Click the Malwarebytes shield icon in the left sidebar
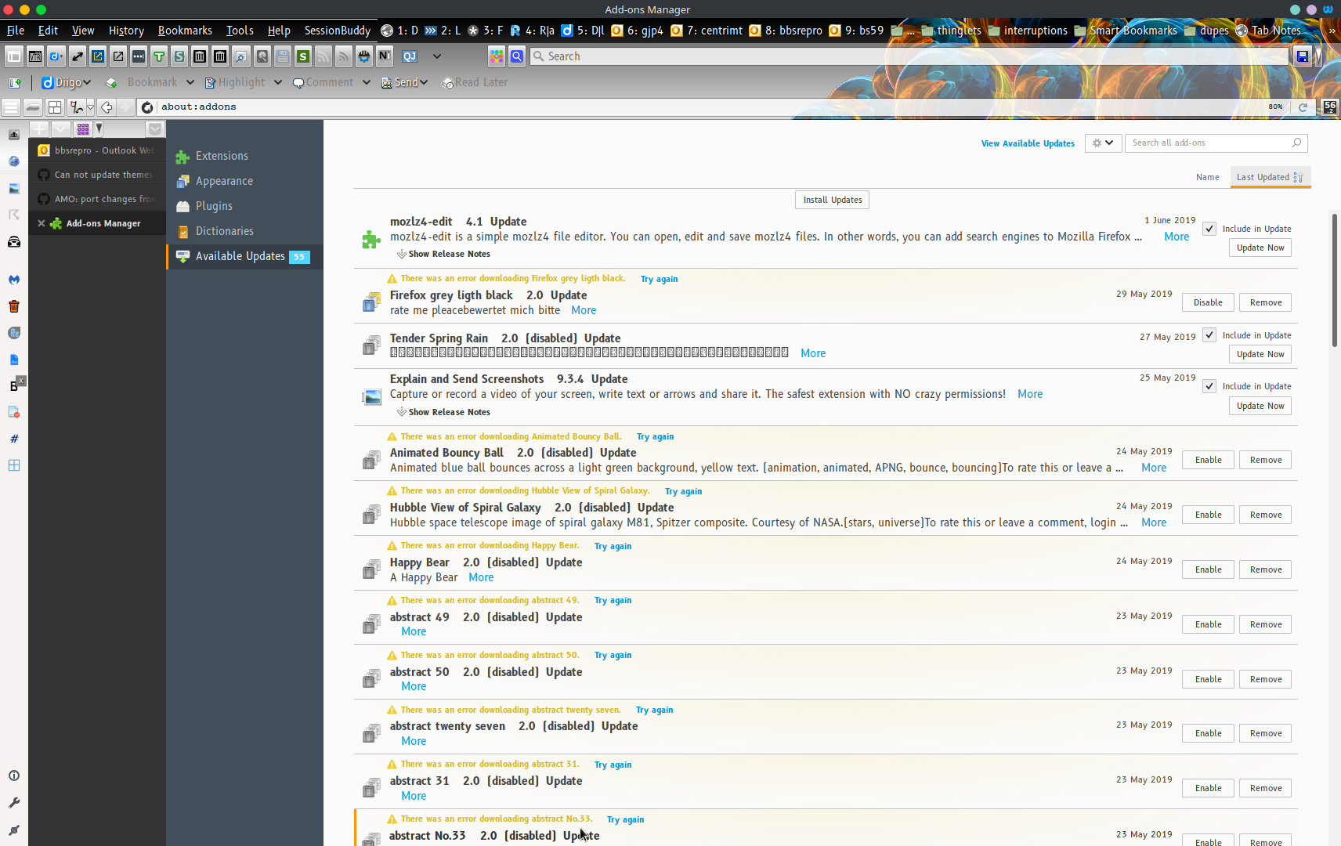Screen dimensions: 1341x846 pyautogui.click(x=14, y=279)
